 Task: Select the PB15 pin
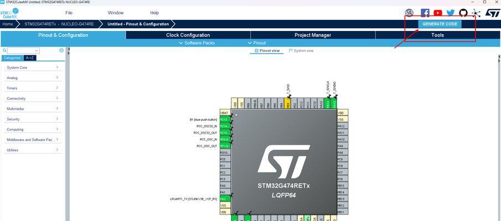[342, 186]
